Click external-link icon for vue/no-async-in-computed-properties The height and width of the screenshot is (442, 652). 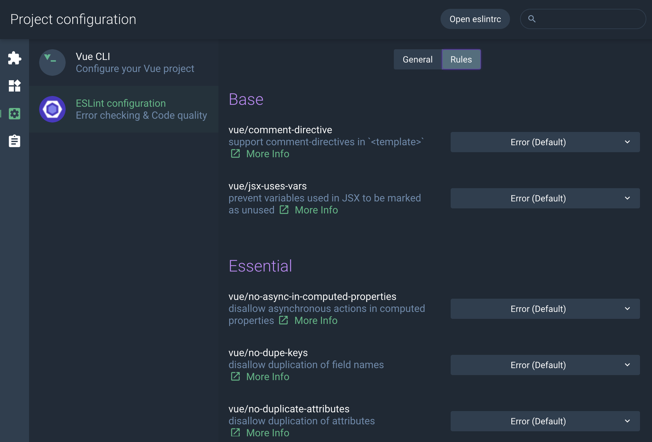[283, 320]
